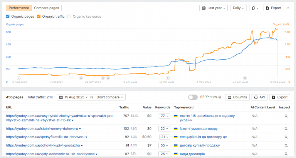
Task: Open the istotni-umovy-dohovoru URL
Action: click(42, 129)
